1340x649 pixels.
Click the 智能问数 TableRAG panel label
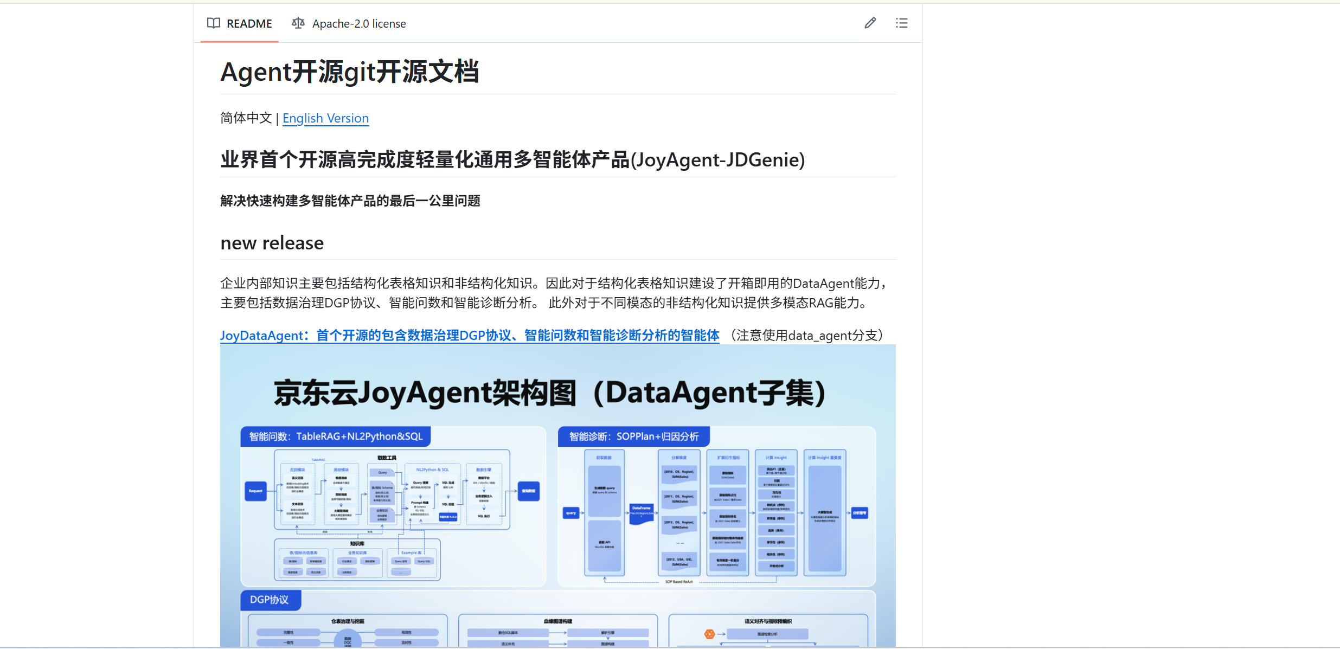point(336,436)
